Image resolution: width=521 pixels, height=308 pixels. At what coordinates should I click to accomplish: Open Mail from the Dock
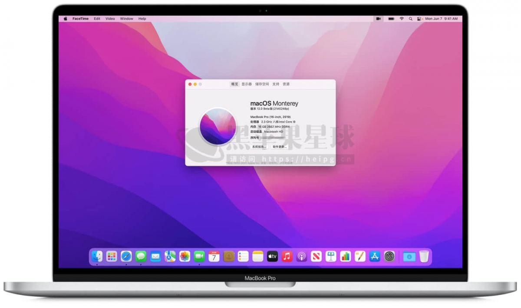click(x=155, y=256)
